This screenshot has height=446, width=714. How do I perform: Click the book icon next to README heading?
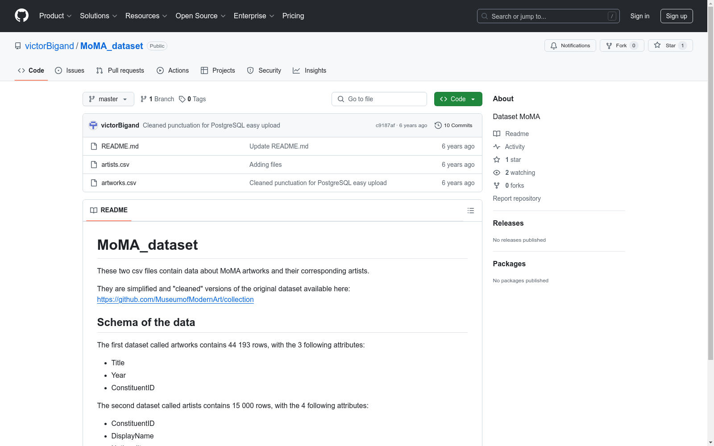click(94, 210)
